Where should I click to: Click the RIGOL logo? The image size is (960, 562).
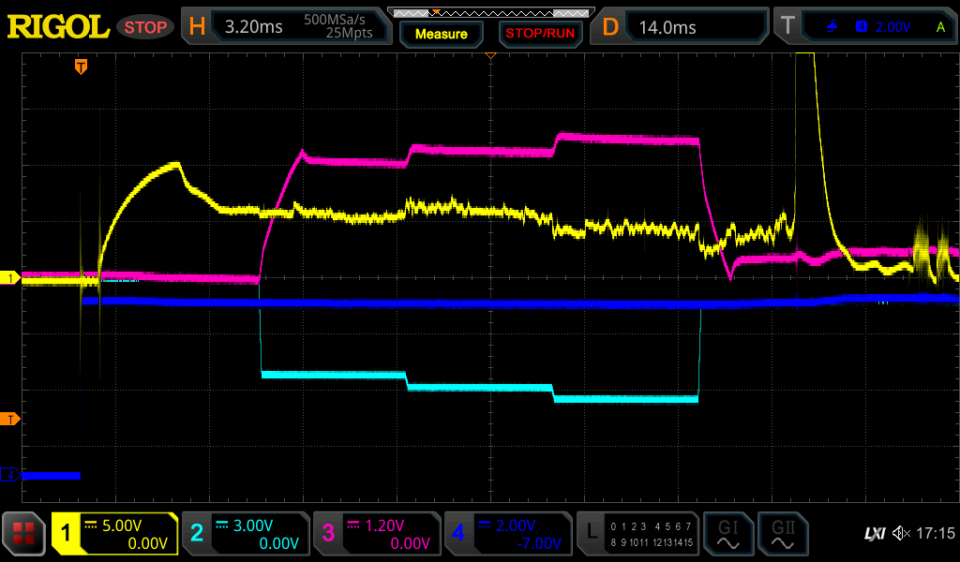(x=58, y=27)
